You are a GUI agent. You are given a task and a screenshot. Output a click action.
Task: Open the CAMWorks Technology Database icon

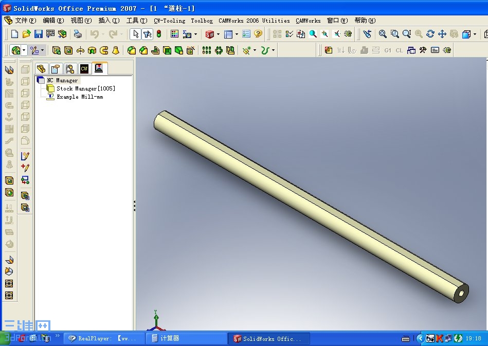click(411, 50)
